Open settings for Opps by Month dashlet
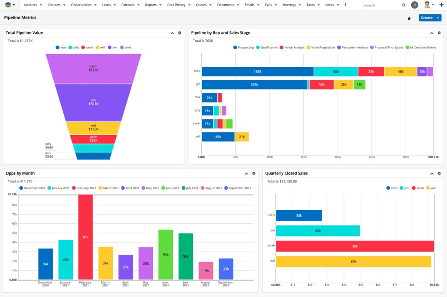447x297 pixels. (254, 173)
